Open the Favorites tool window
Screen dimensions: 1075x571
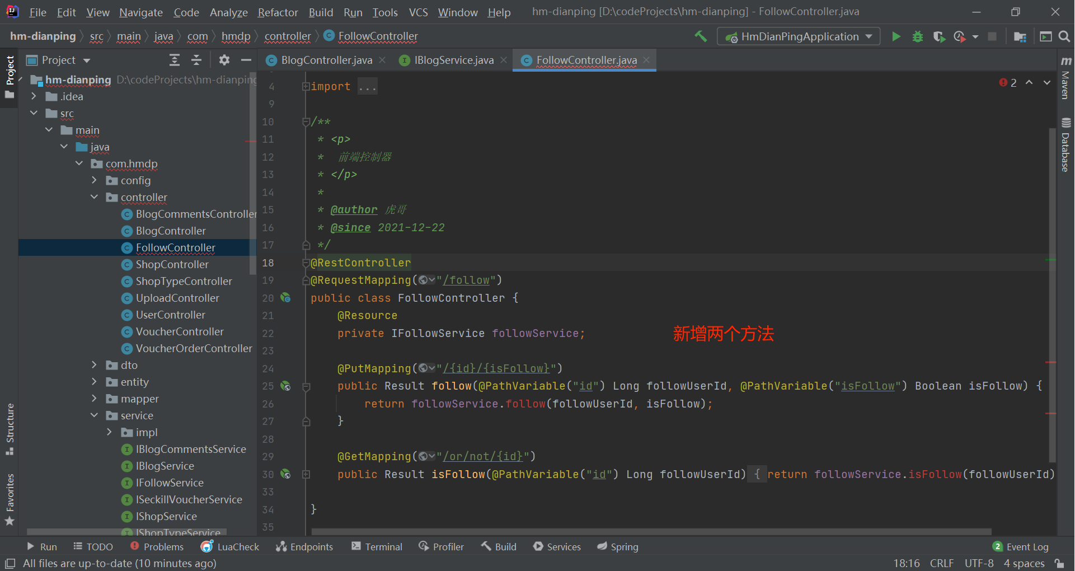(x=10, y=500)
